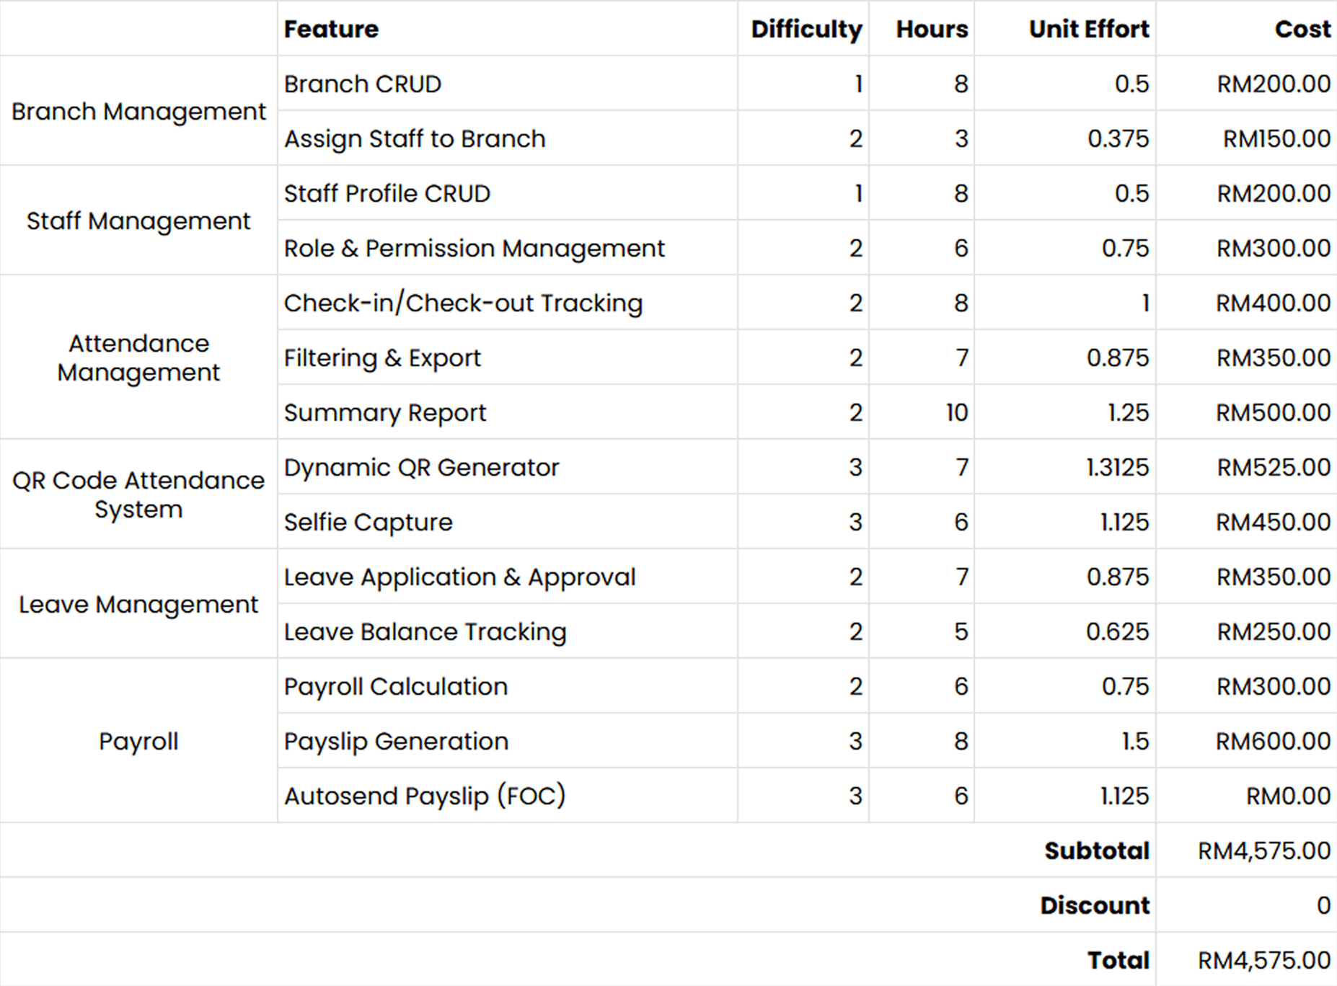1337x986 pixels.
Task: Select QR Code Attendance System cell
Action: 138,494
